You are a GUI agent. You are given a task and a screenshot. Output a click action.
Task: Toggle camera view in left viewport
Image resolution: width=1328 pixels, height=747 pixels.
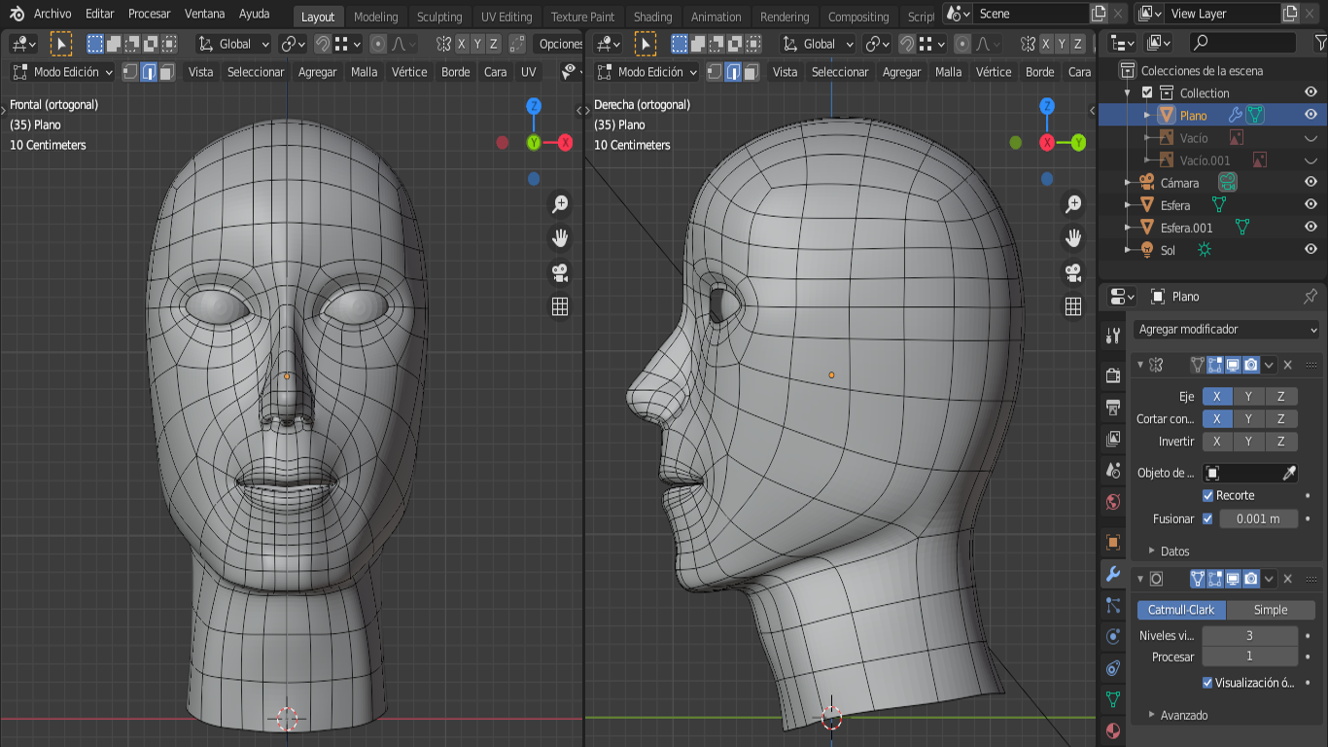pos(560,272)
